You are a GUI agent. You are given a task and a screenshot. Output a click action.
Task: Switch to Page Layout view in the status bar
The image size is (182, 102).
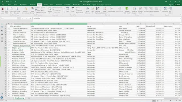(x=158, y=101)
